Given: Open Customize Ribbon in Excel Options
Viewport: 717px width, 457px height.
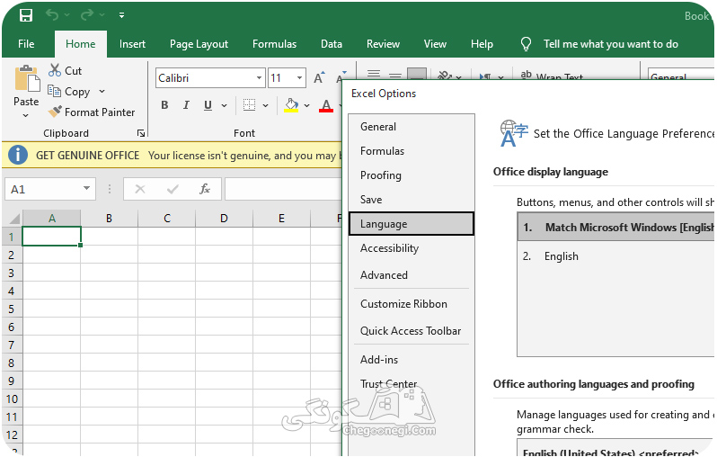Looking at the screenshot, I should click(412, 304).
